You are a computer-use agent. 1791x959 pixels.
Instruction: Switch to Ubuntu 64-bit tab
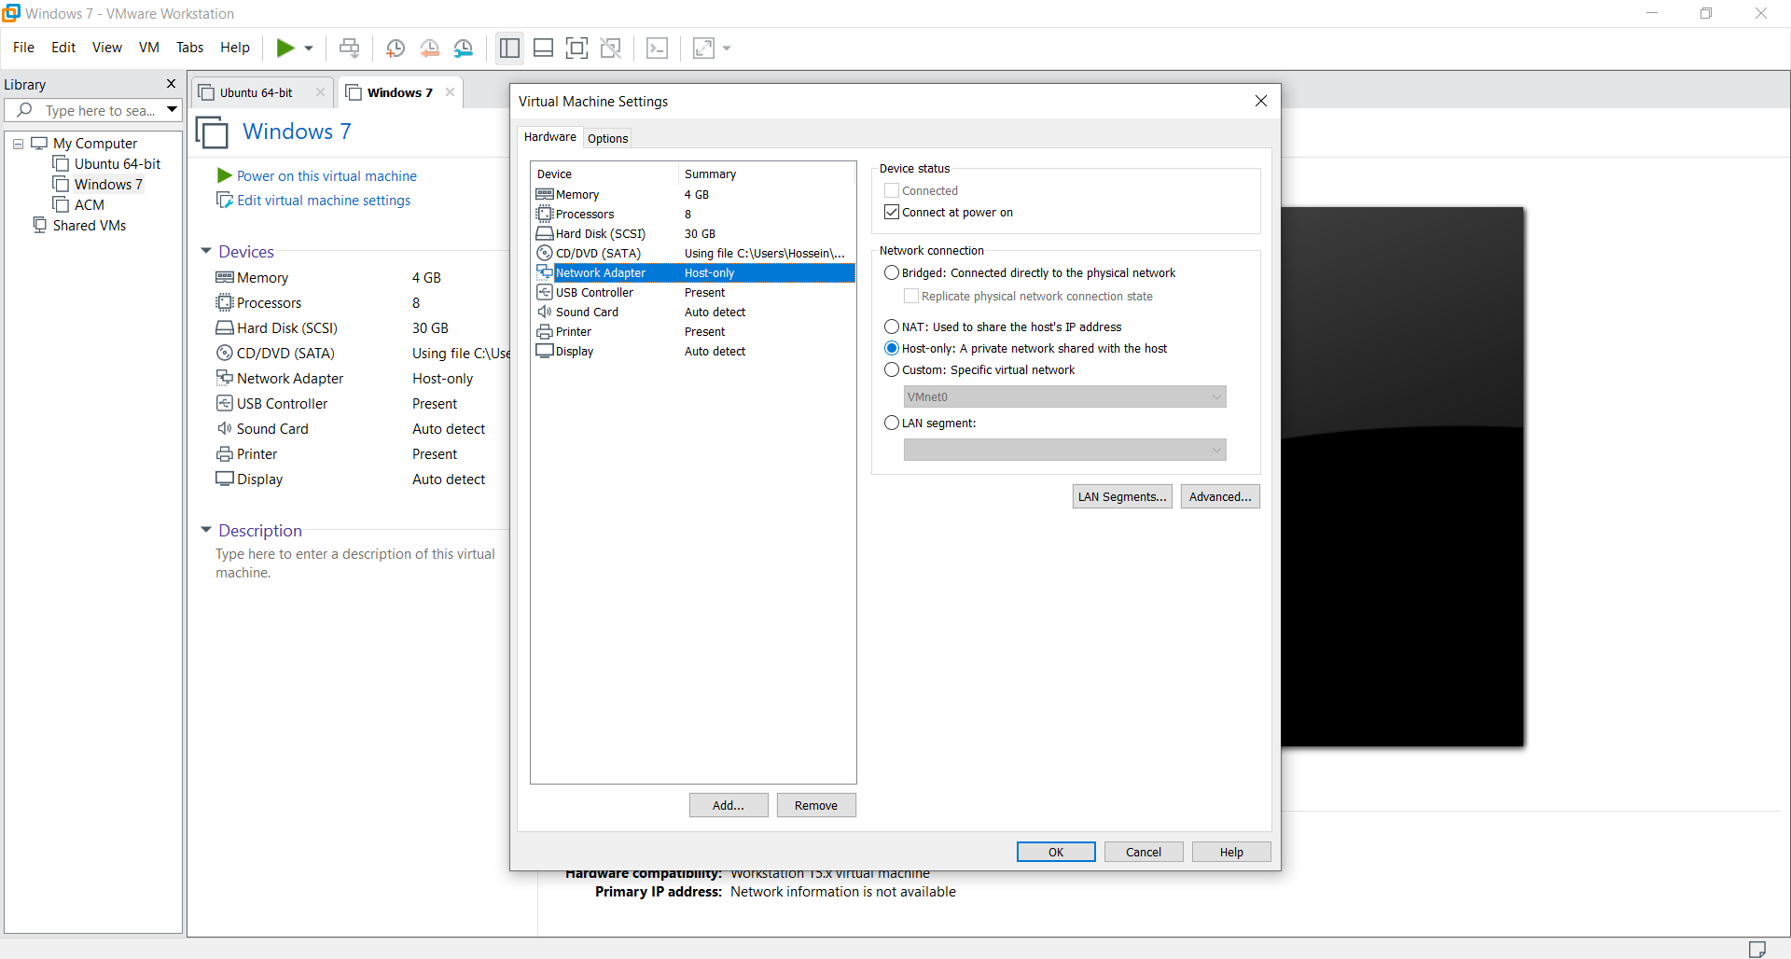[256, 92]
